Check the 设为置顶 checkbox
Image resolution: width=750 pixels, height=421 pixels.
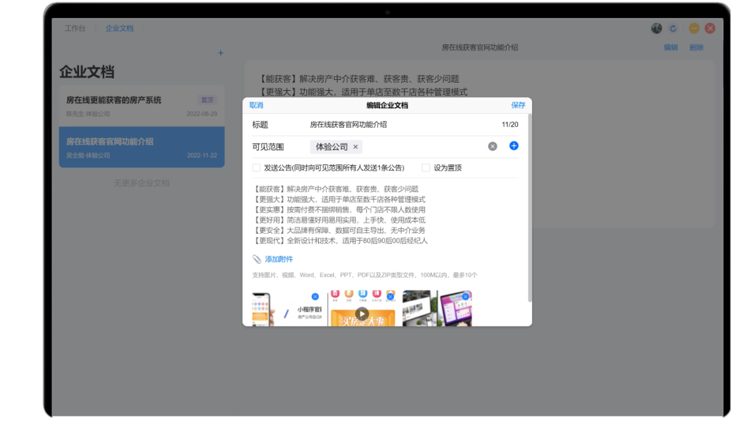pyautogui.click(x=426, y=168)
